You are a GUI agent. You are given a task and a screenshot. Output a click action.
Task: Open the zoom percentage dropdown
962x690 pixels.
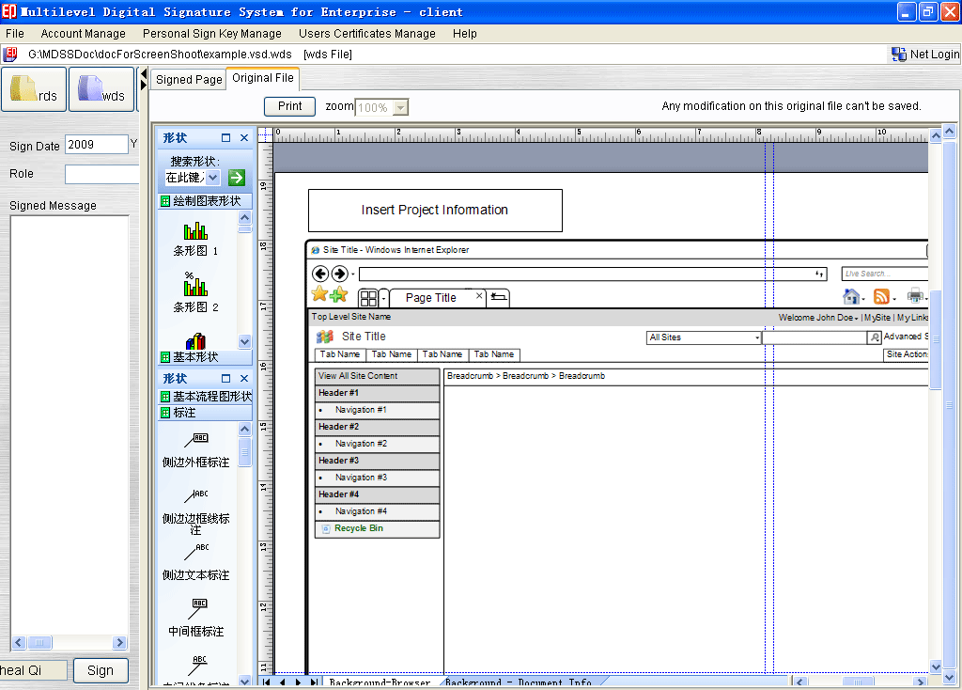tap(400, 107)
